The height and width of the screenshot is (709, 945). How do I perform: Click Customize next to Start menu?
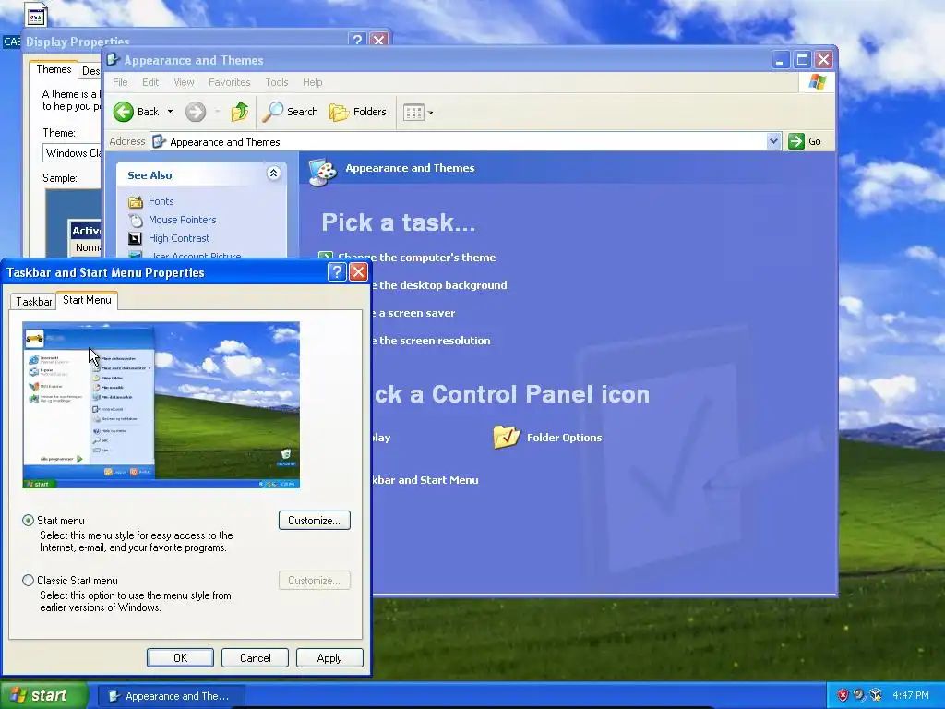tap(315, 521)
